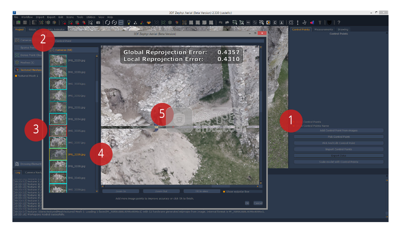Click Cancel in the control point dialog
This screenshot has height=236, width=413.
point(258,203)
